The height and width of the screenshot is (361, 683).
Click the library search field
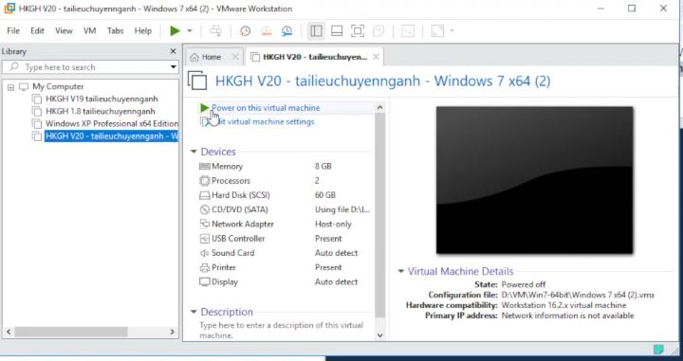click(x=91, y=67)
